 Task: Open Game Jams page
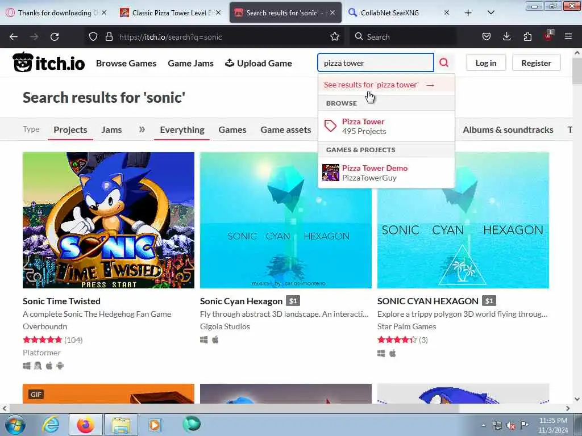pyautogui.click(x=191, y=64)
